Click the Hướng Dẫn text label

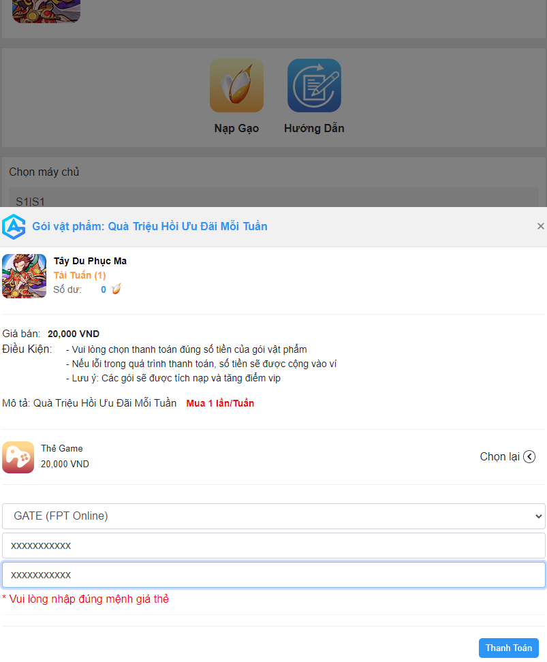pos(314,128)
